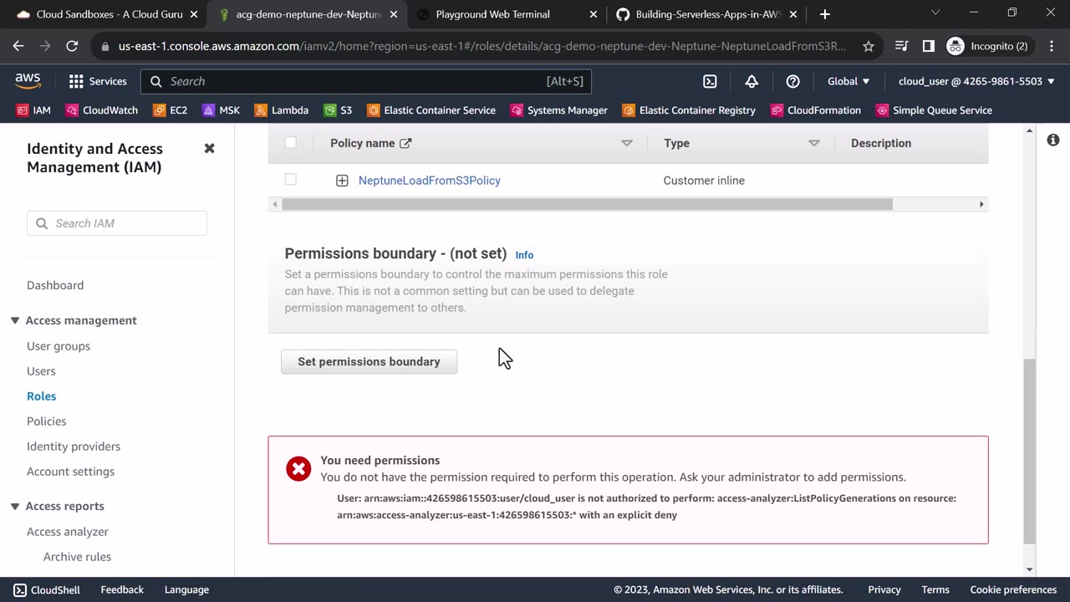Open the CloudWatch shortcut
The width and height of the screenshot is (1070, 602).
point(102,110)
